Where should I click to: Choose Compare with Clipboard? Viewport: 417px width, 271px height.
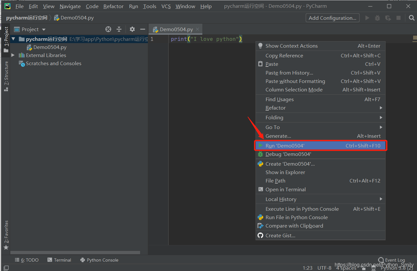pyautogui.click(x=320, y=226)
